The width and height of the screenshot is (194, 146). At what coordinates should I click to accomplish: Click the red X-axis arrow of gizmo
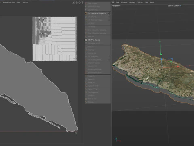pos(178,67)
